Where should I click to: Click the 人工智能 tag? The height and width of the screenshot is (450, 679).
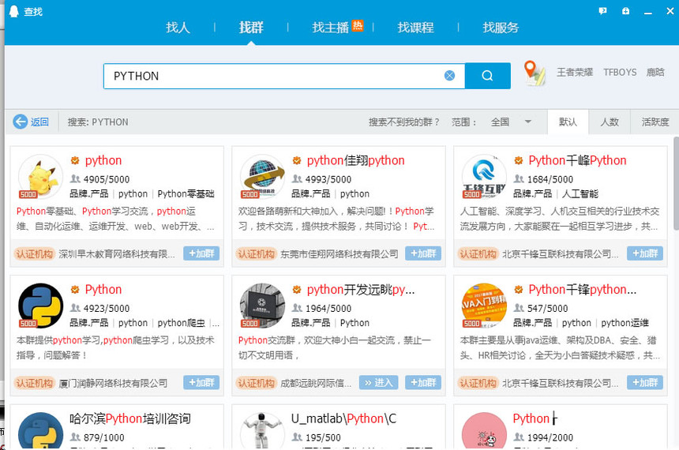[x=580, y=193]
